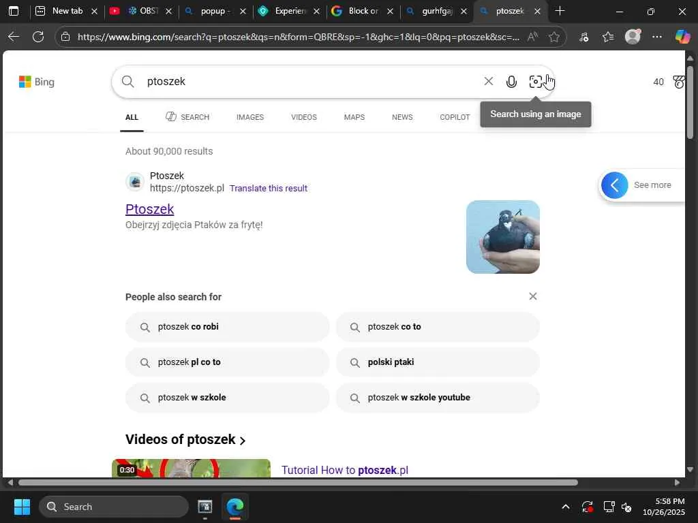Screen dimensions: 698x523
Task: View site information lock icon
Action: point(65,37)
